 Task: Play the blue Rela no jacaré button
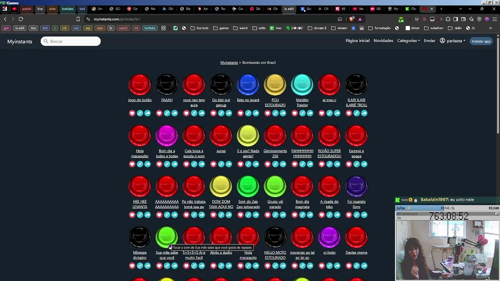tap(248, 84)
